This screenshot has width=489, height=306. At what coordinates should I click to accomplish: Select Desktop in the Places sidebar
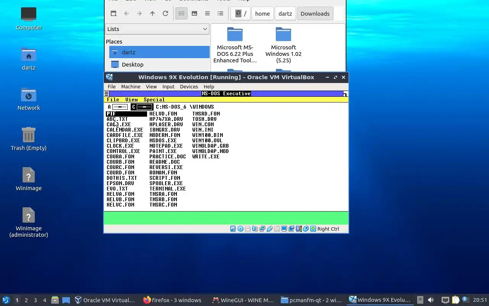tap(159, 64)
